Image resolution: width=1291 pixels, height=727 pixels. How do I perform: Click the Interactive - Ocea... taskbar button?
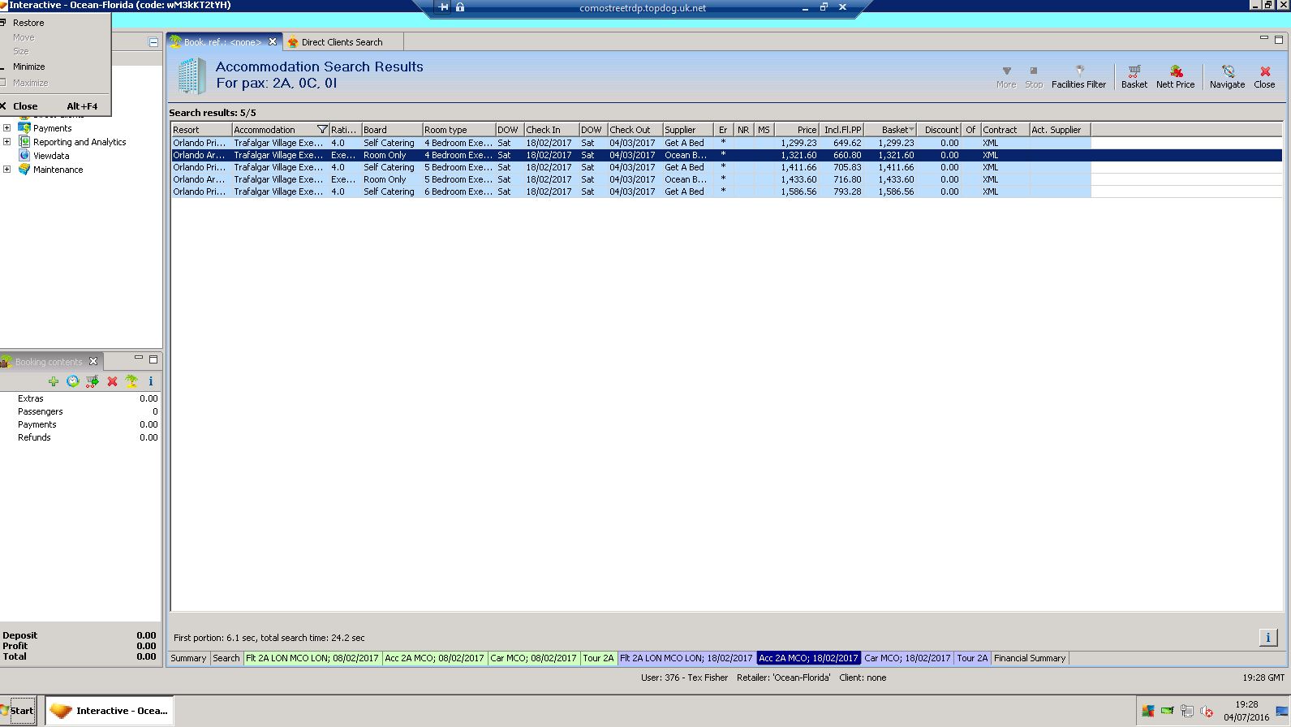pyautogui.click(x=110, y=711)
